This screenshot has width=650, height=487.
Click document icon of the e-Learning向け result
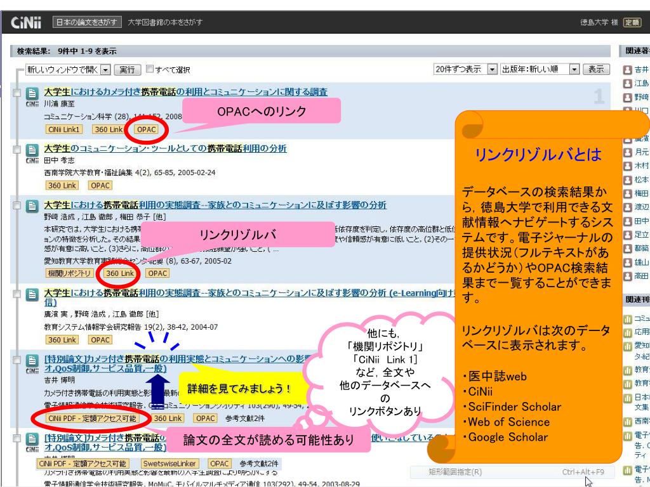point(32,294)
